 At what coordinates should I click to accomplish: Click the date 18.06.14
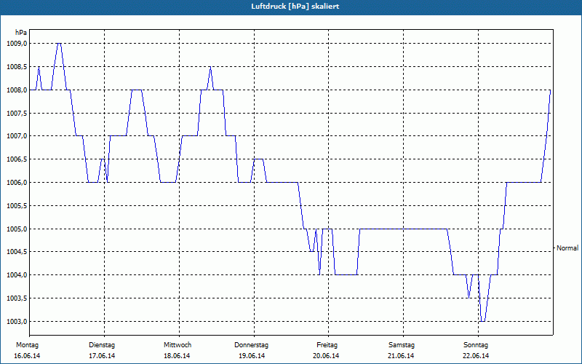tap(177, 356)
